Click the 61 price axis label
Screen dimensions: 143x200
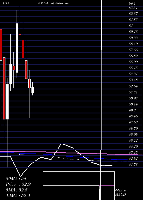pyautogui.click(x=131, y=26)
